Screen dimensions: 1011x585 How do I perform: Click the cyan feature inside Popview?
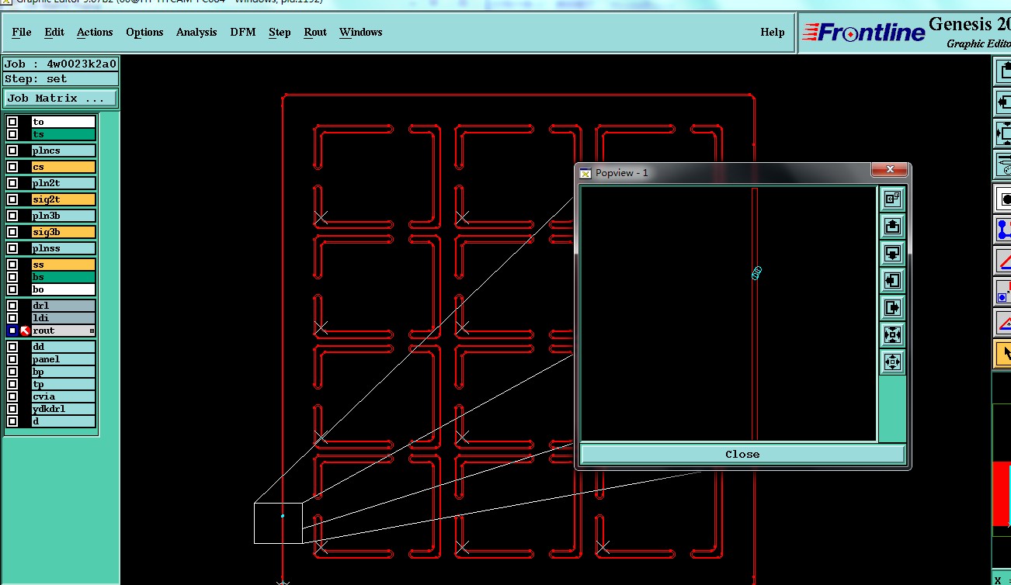757,272
